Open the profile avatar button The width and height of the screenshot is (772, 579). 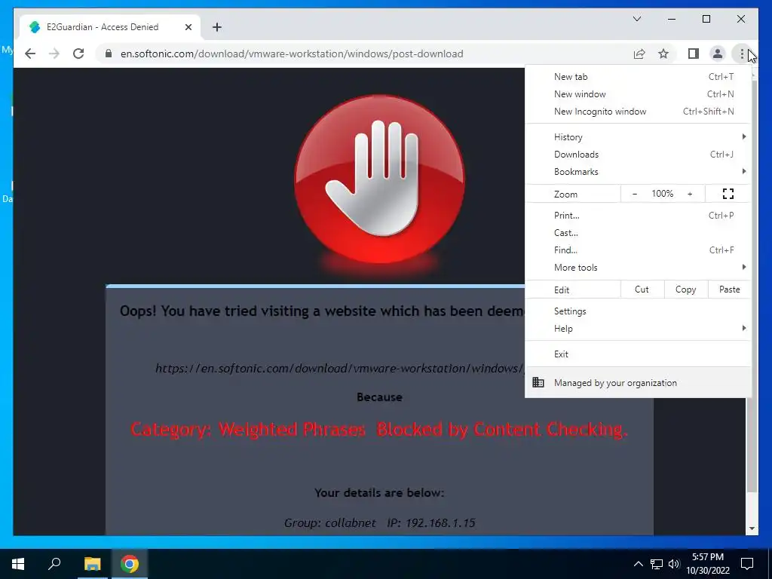[x=718, y=54]
